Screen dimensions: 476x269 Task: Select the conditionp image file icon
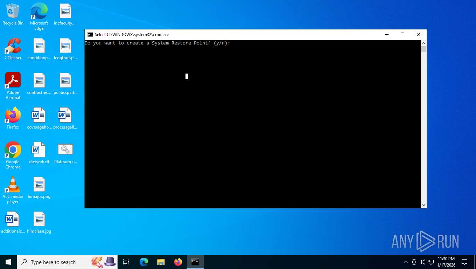tap(39, 49)
